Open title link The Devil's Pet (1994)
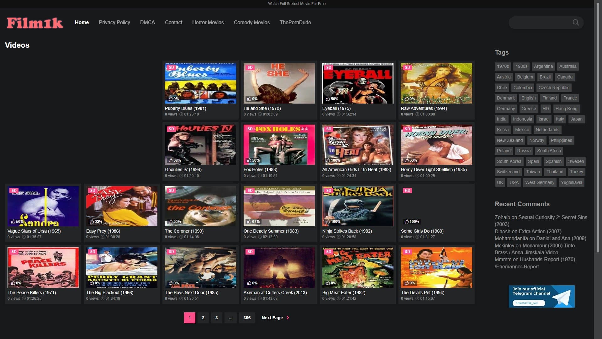The width and height of the screenshot is (602, 339). pos(423,293)
